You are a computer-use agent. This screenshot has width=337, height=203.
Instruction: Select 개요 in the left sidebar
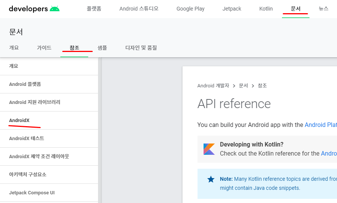[49, 66]
